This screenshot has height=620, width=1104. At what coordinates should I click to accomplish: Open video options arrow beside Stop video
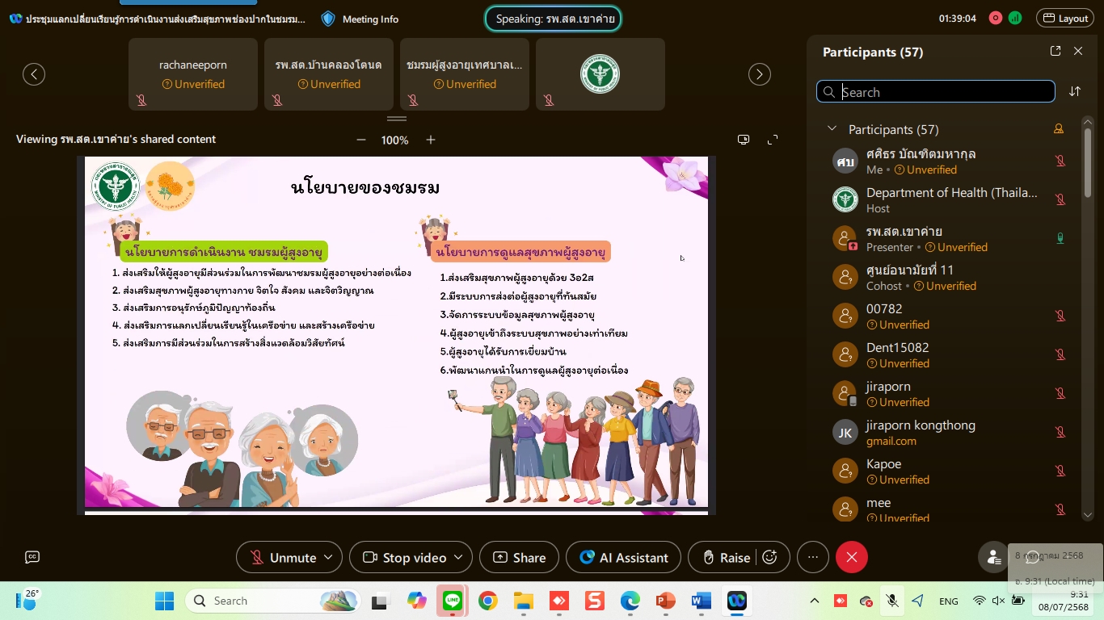coord(458,558)
